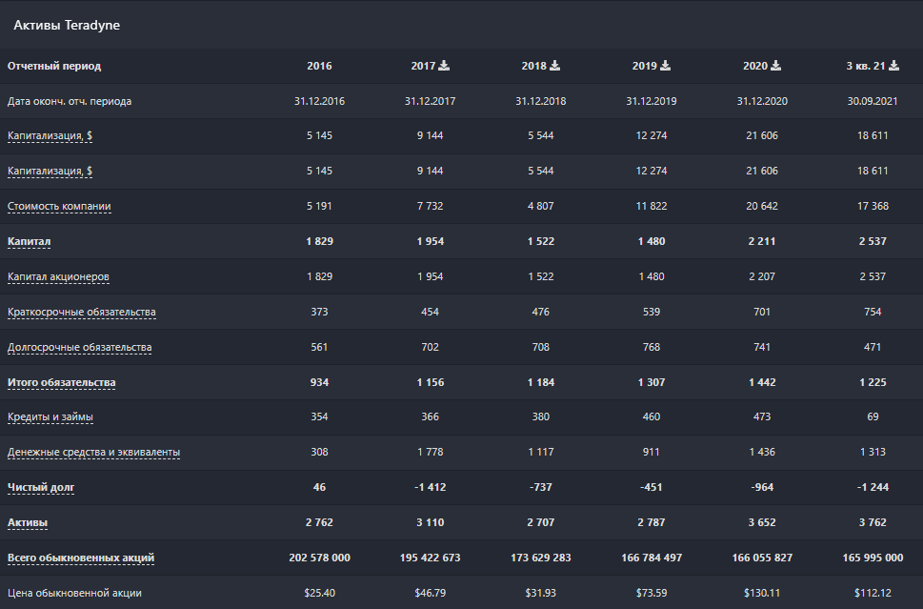Select Итого обязательства value 1 442
This screenshot has width=923, height=609.
(x=762, y=383)
